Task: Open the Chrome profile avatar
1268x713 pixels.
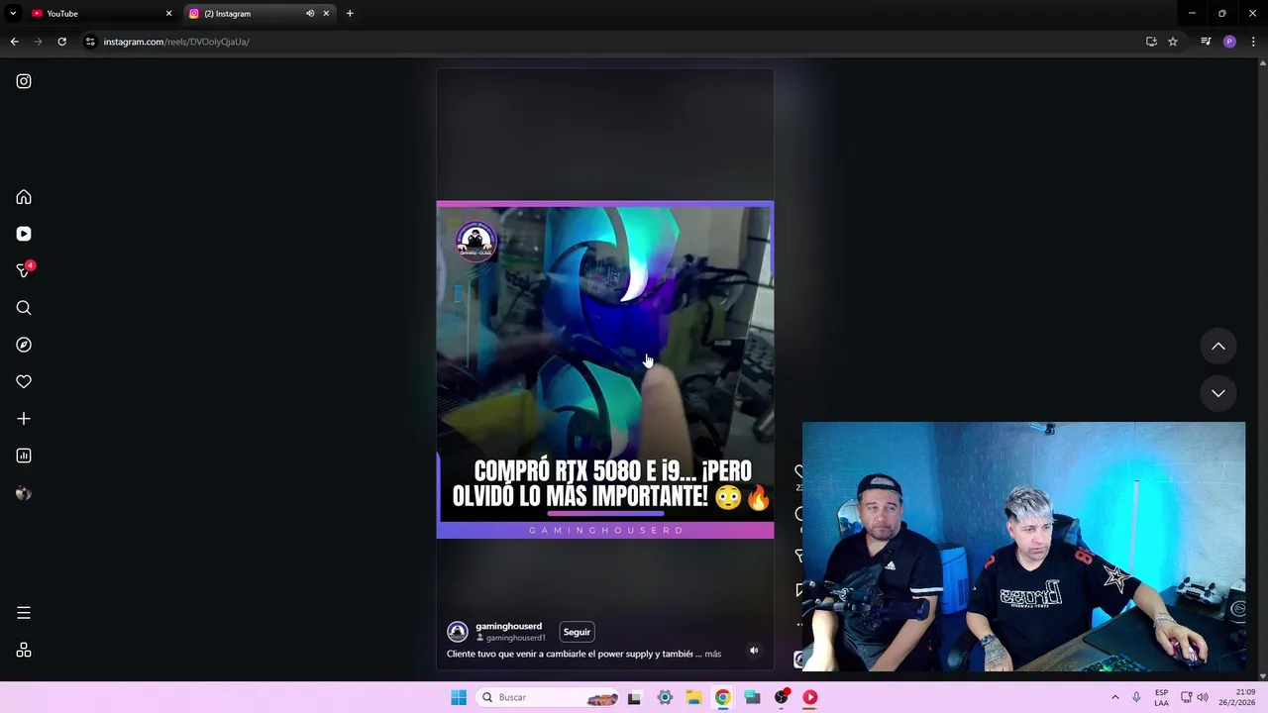Action: click(x=1229, y=42)
